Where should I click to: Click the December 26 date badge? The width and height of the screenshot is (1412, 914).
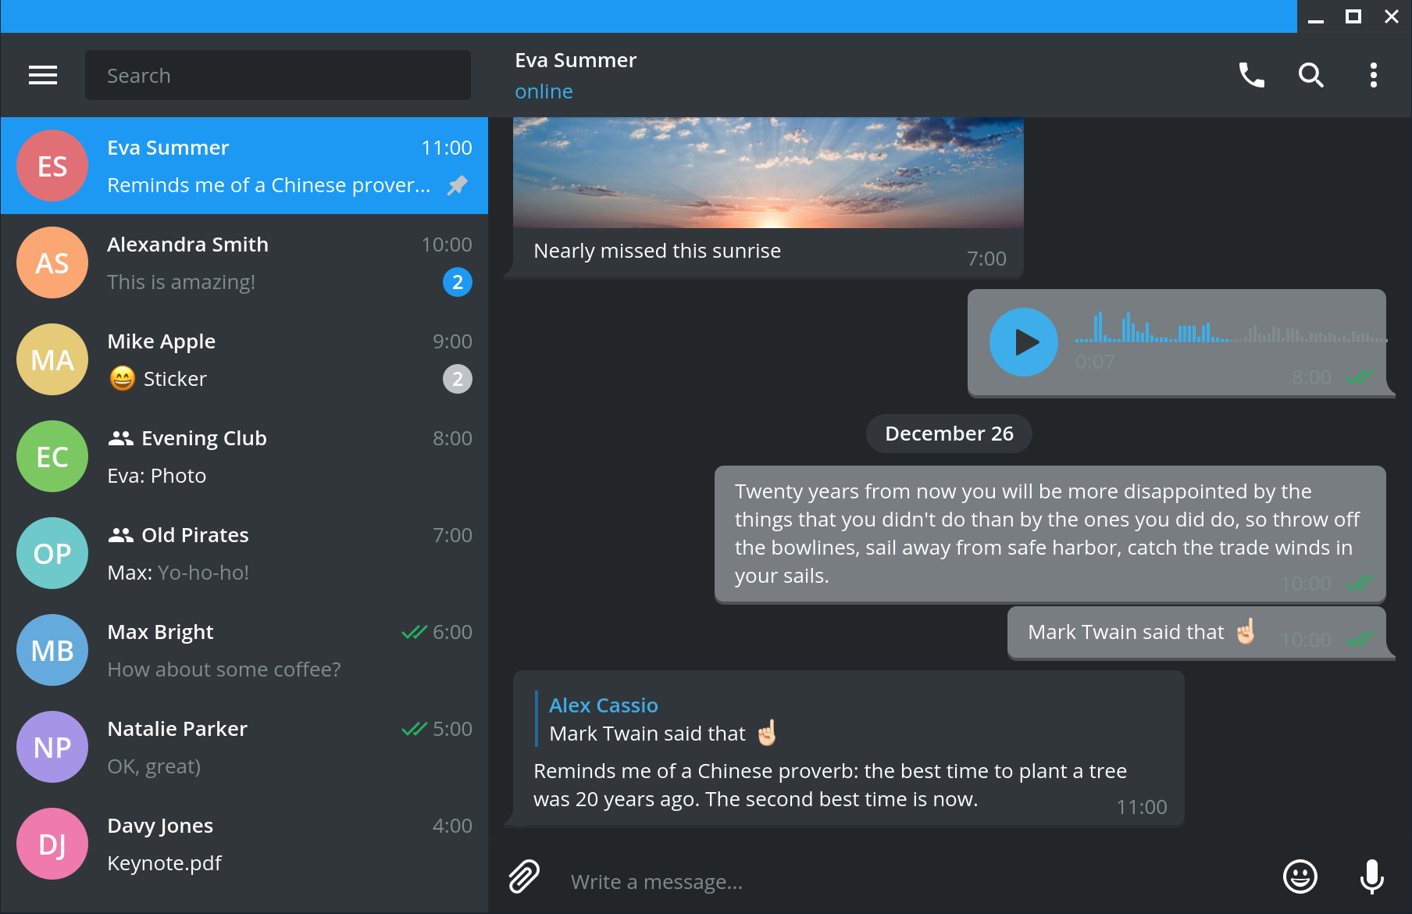tap(949, 434)
